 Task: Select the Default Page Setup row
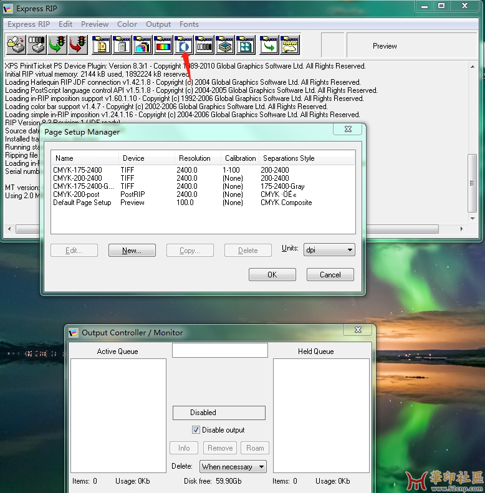pos(203,203)
